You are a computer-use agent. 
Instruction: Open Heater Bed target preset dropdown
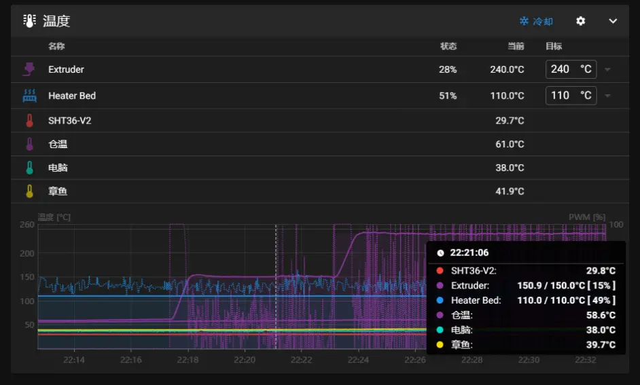coord(607,96)
